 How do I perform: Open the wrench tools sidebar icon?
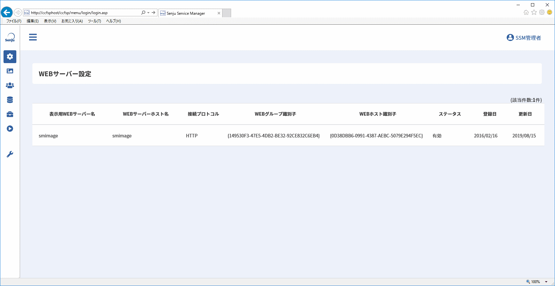tap(10, 154)
